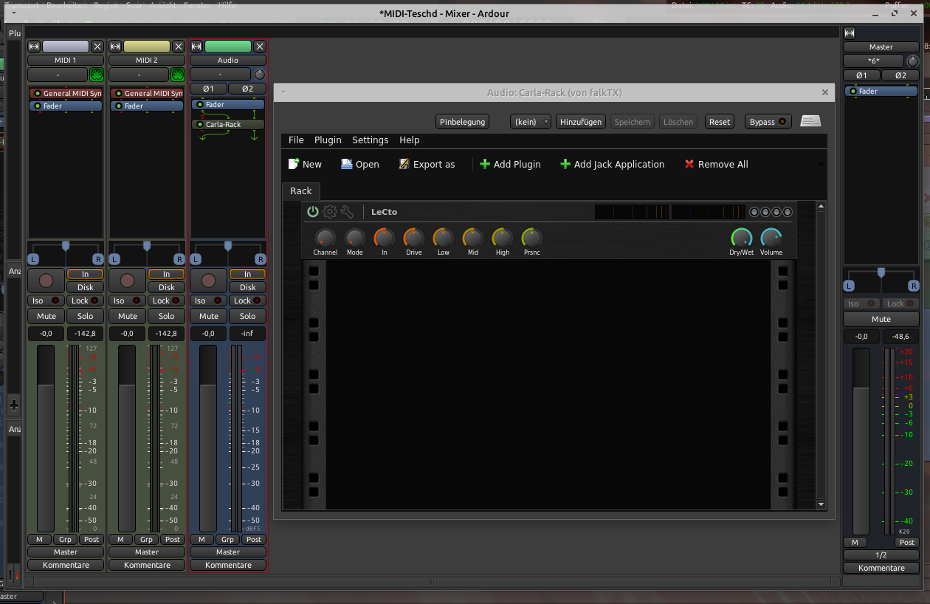Image resolution: width=930 pixels, height=604 pixels.
Task: Click the green MIDI input icon on MIDI 2
Action: pos(177,75)
